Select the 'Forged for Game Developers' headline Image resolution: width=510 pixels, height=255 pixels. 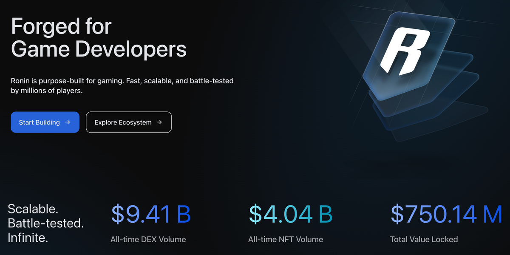coord(99,38)
